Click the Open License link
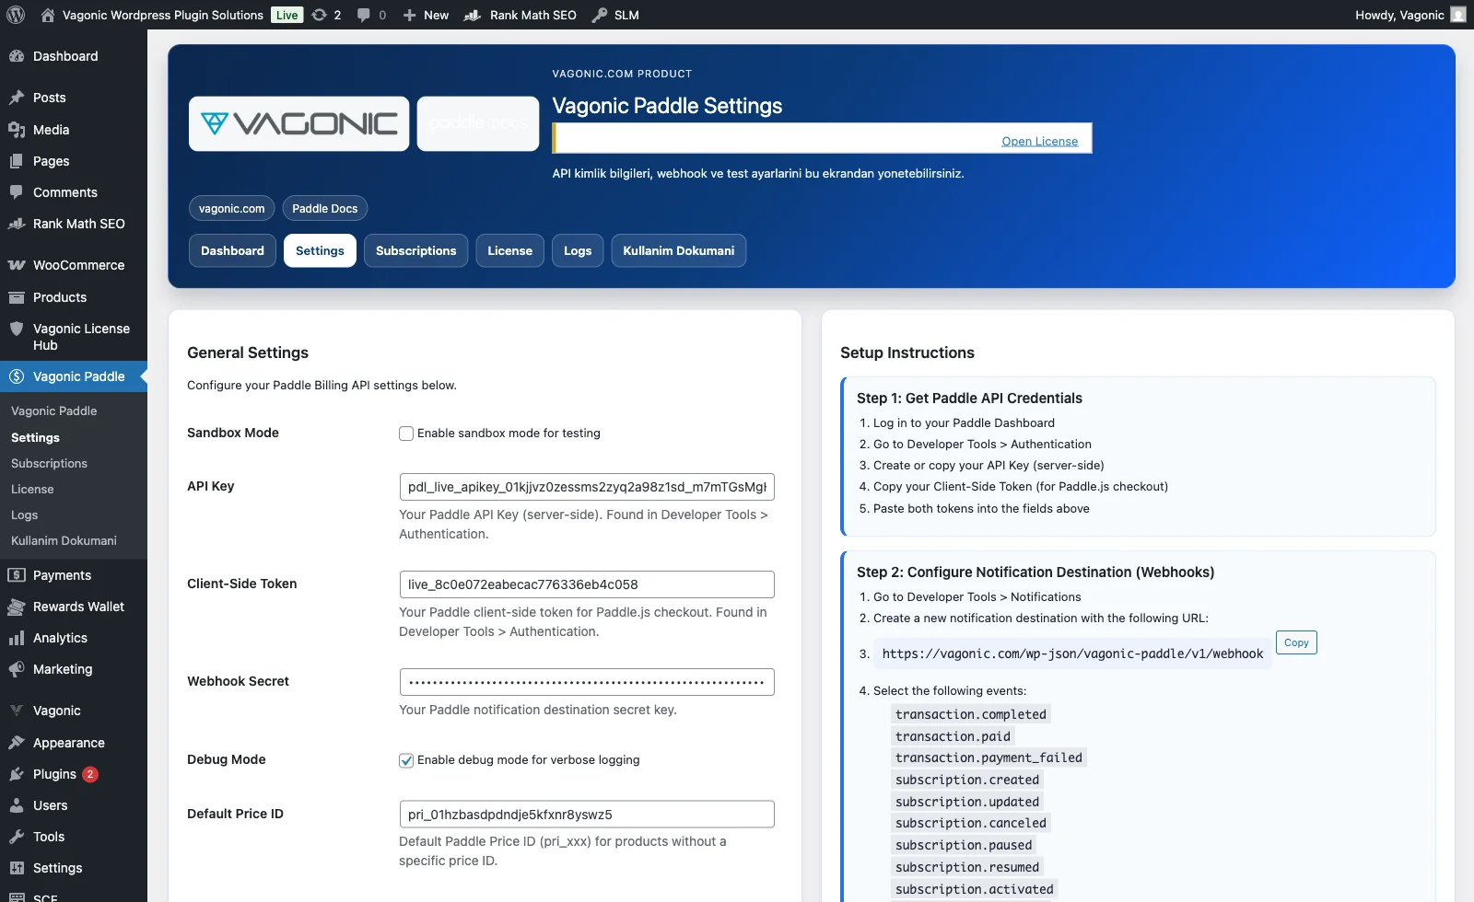This screenshot has width=1474, height=902. click(x=1039, y=141)
